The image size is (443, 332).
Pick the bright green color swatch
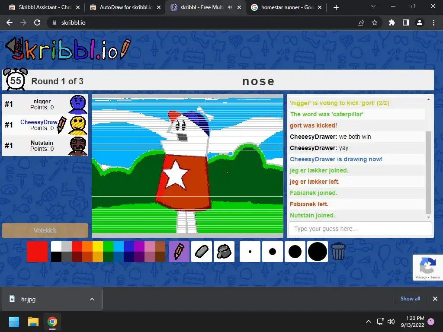[x=108, y=246]
